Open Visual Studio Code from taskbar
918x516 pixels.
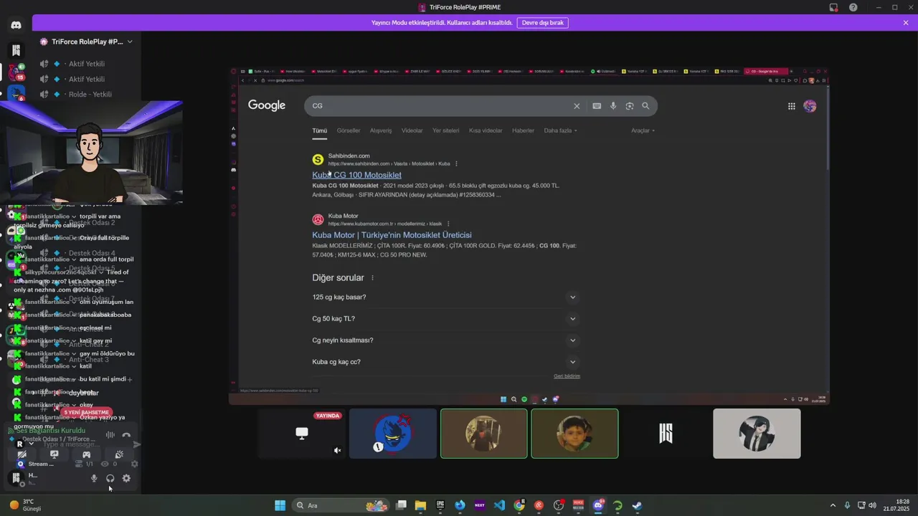coord(499,505)
